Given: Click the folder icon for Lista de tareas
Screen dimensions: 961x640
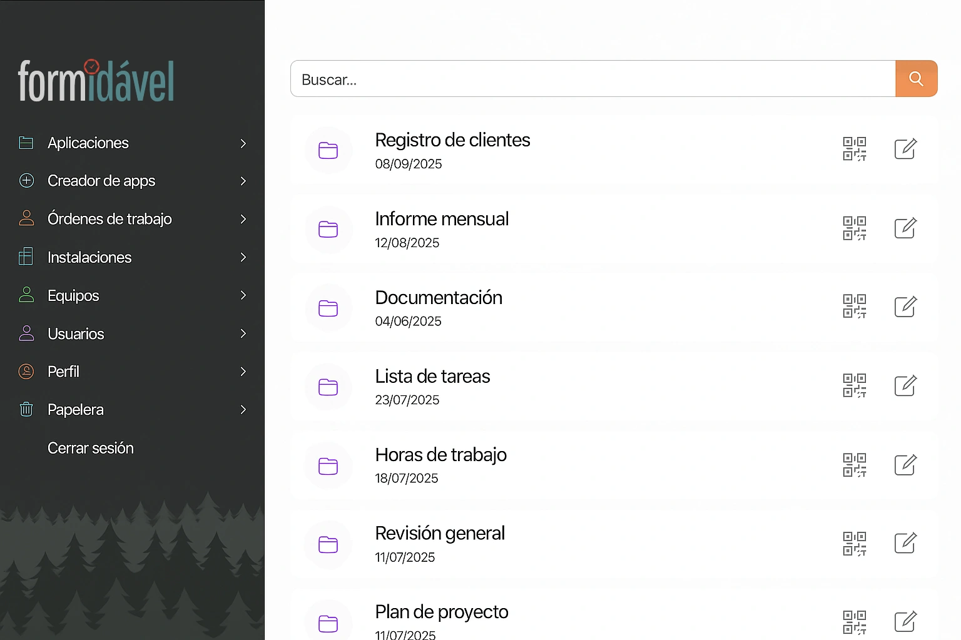Looking at the screenshot, I should pyautogui.click(x=328, y=387).
